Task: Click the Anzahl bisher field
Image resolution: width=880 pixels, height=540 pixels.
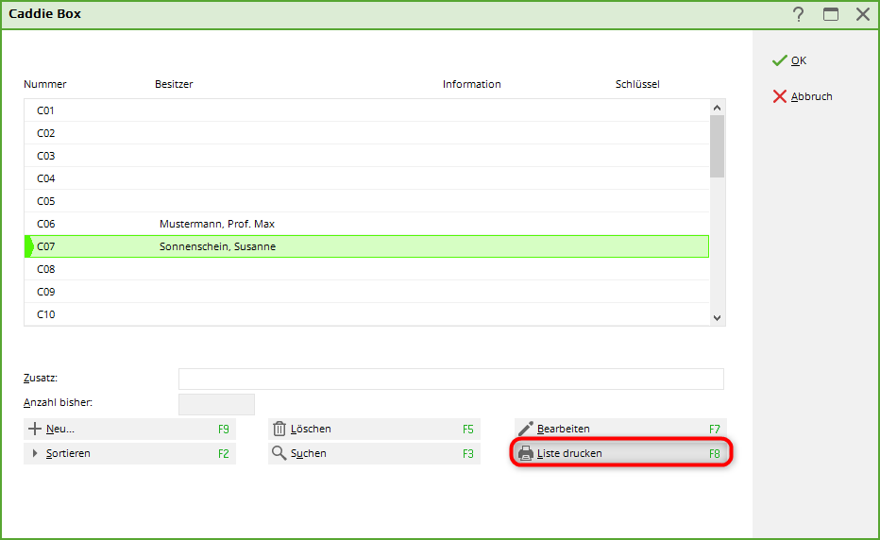Action: pyautogui.click(x=216, y=404)
